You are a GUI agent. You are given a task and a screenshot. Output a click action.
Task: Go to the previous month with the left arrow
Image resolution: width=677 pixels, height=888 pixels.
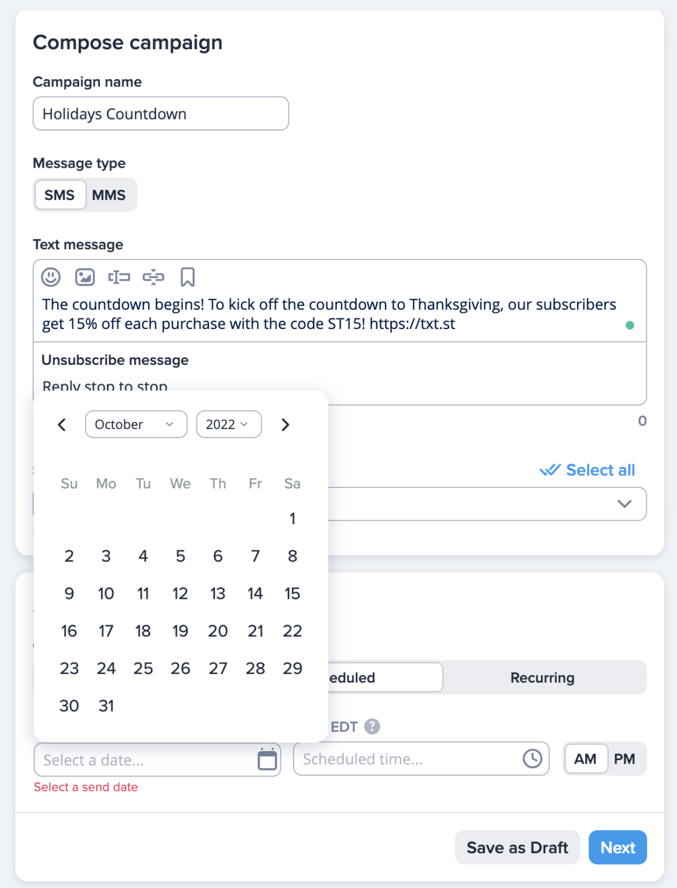click(x=61, y=424)
